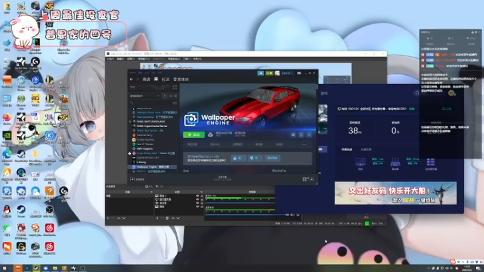Image resolution: width=484 pixels, height=272 pixels.
Task: Open friends and chat icon at Steam's bottom right
Action: coord(312,179)
